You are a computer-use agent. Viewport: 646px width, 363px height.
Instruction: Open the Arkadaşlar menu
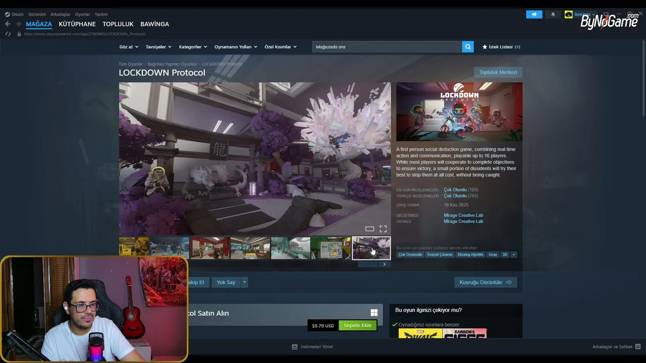pos(61,14)
